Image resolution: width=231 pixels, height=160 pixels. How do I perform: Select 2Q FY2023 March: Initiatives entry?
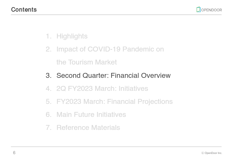102,89
